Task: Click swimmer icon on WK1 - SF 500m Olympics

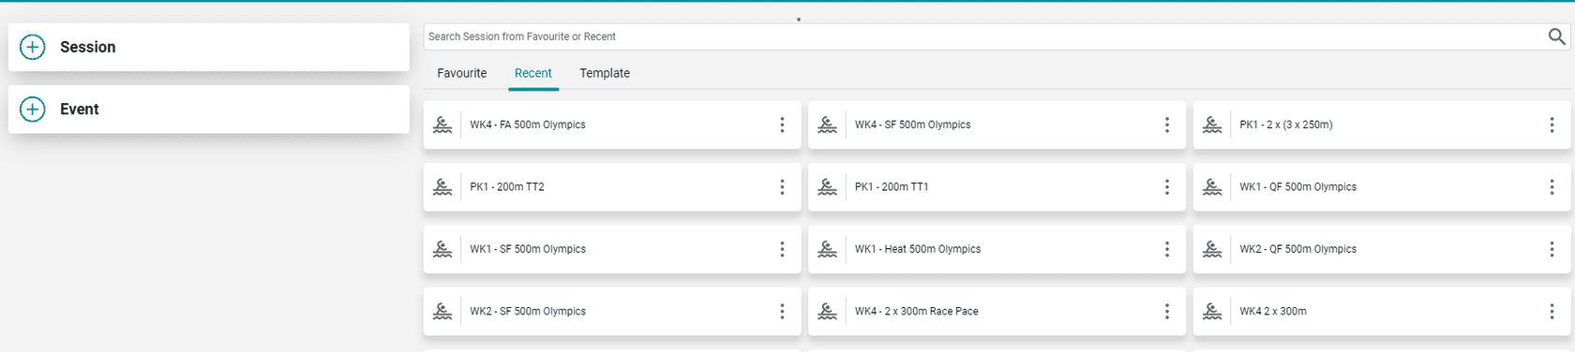Action: point(442,249)
